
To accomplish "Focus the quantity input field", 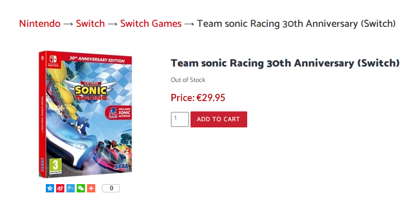I will click(x=180, y=119).
